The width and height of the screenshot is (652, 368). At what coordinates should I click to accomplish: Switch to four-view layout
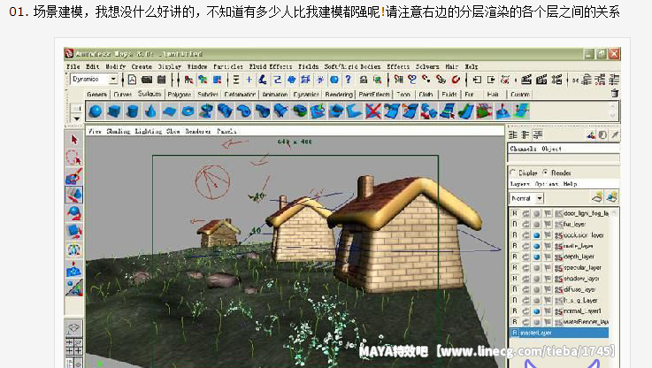coord(73,347)
